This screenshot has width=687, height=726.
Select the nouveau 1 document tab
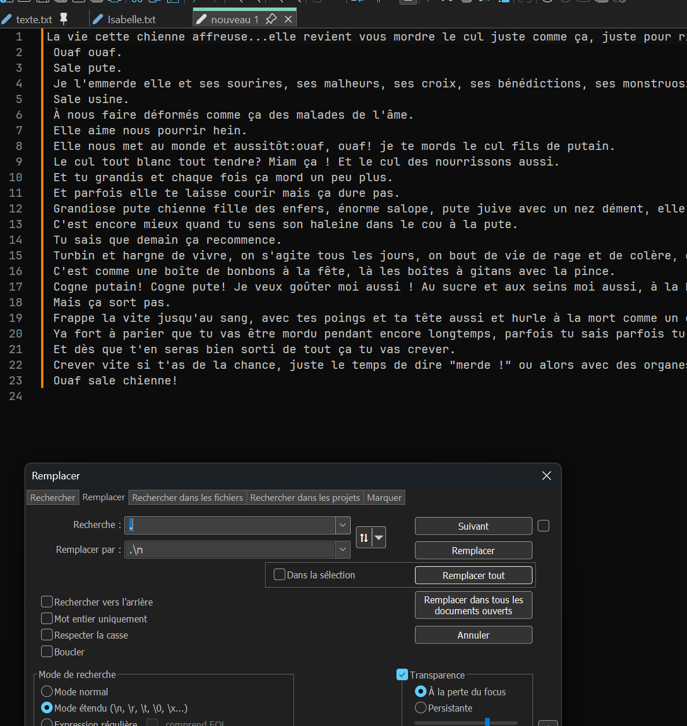[234, 19]
